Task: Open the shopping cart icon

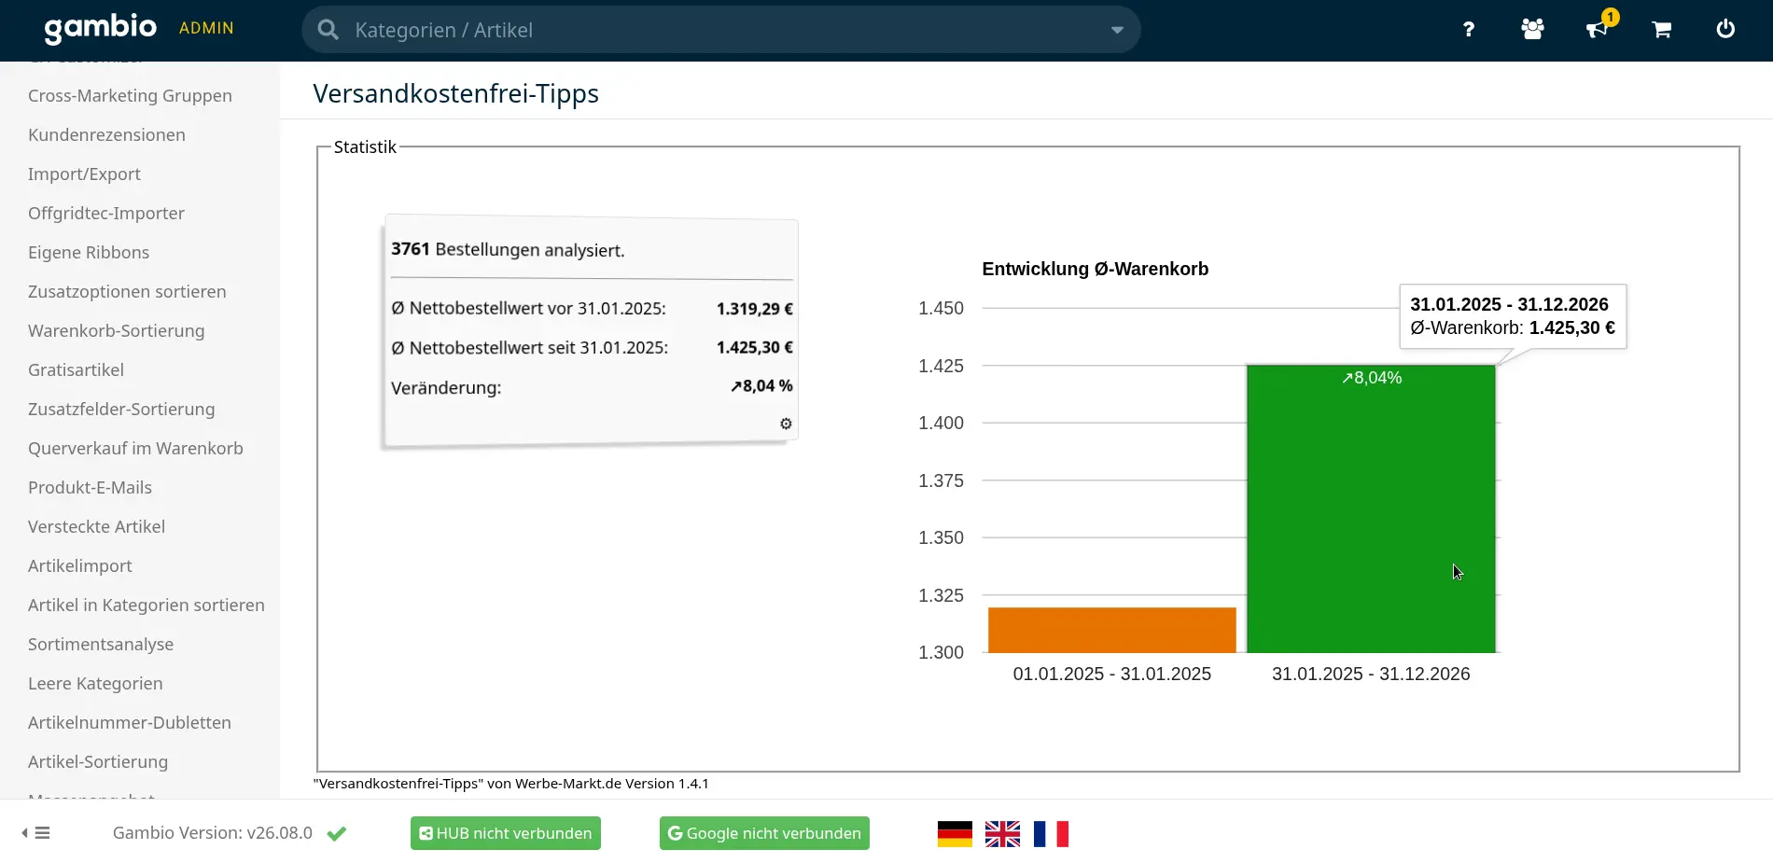Action: tap(1661, 30)
